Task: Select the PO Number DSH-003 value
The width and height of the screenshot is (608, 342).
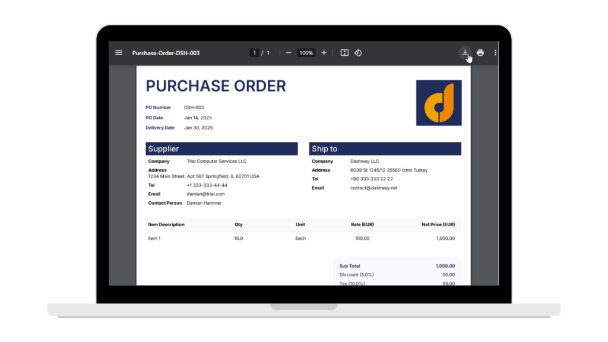Action: [x=194, y=107]
